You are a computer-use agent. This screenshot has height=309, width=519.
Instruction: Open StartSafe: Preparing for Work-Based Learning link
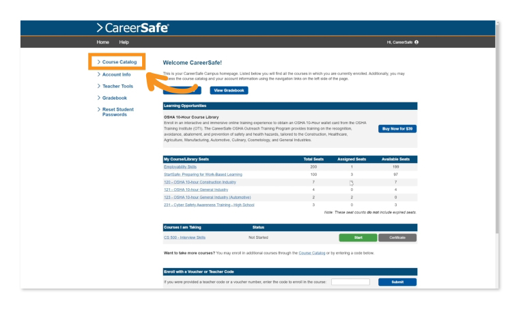203,175
